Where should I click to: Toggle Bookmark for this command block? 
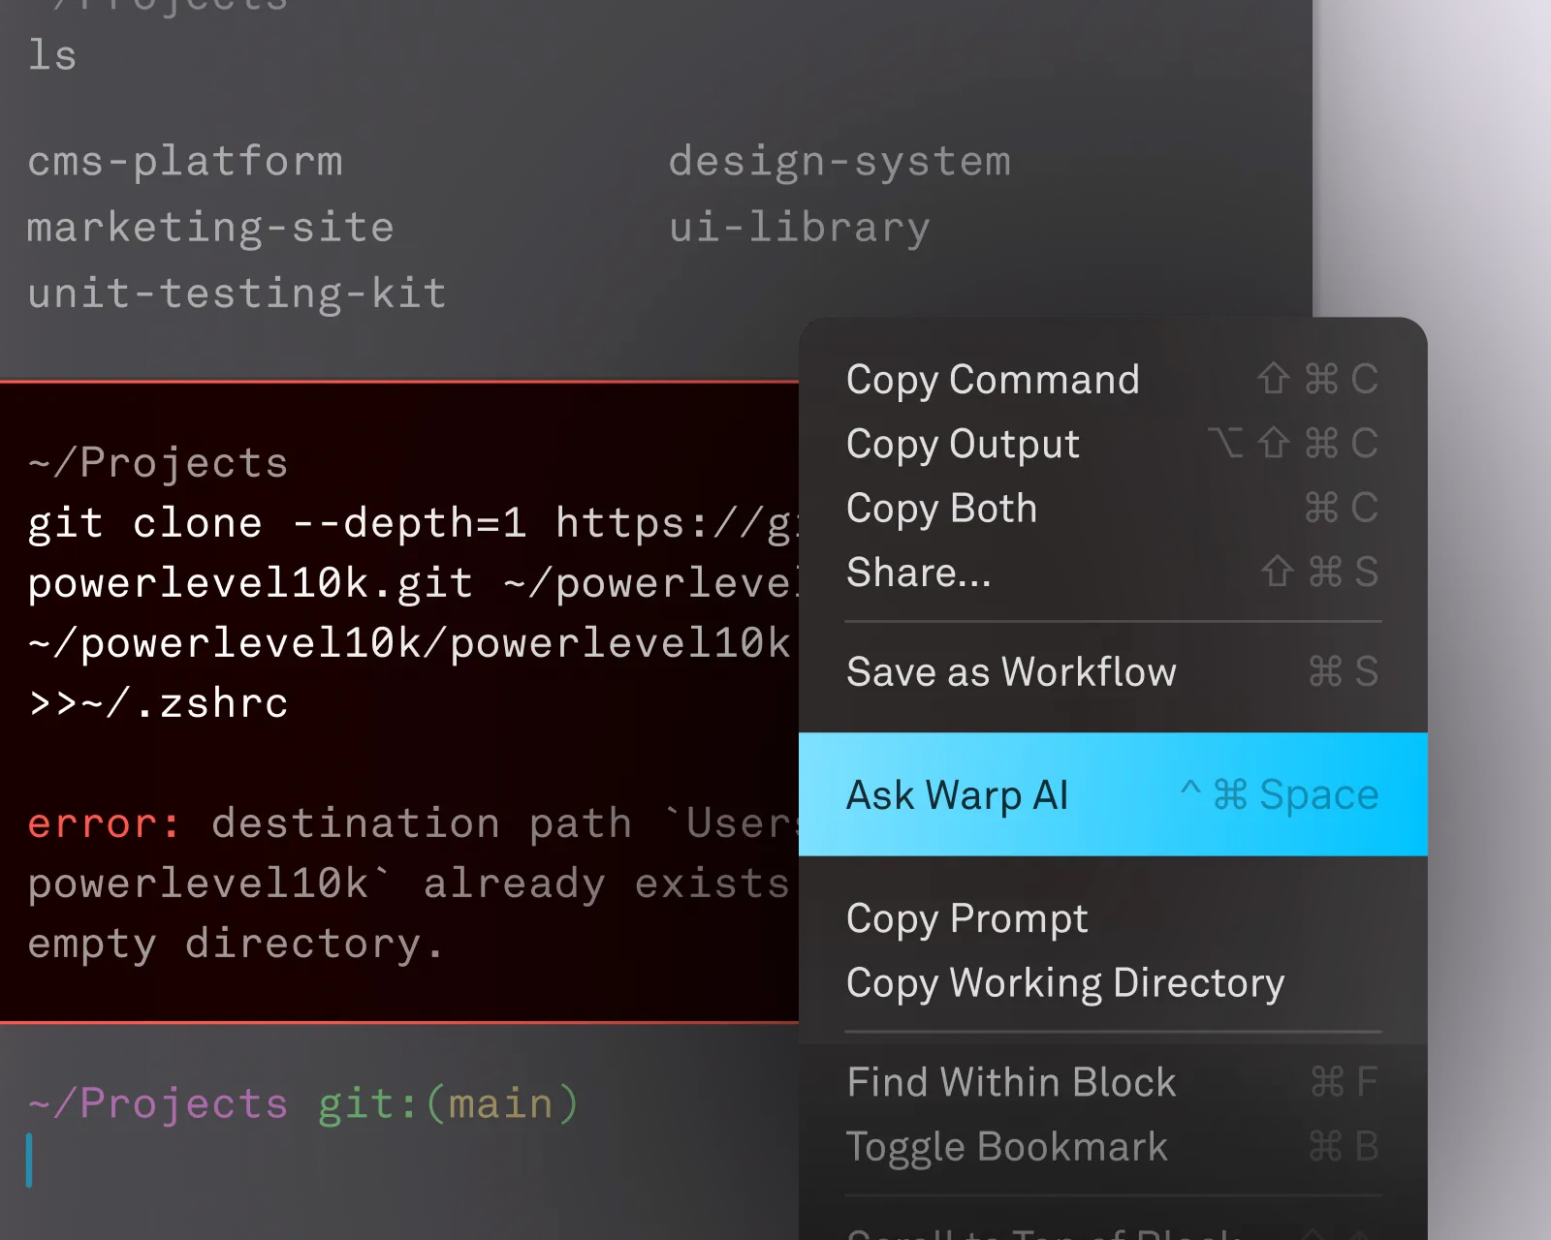[1006, 1146]
